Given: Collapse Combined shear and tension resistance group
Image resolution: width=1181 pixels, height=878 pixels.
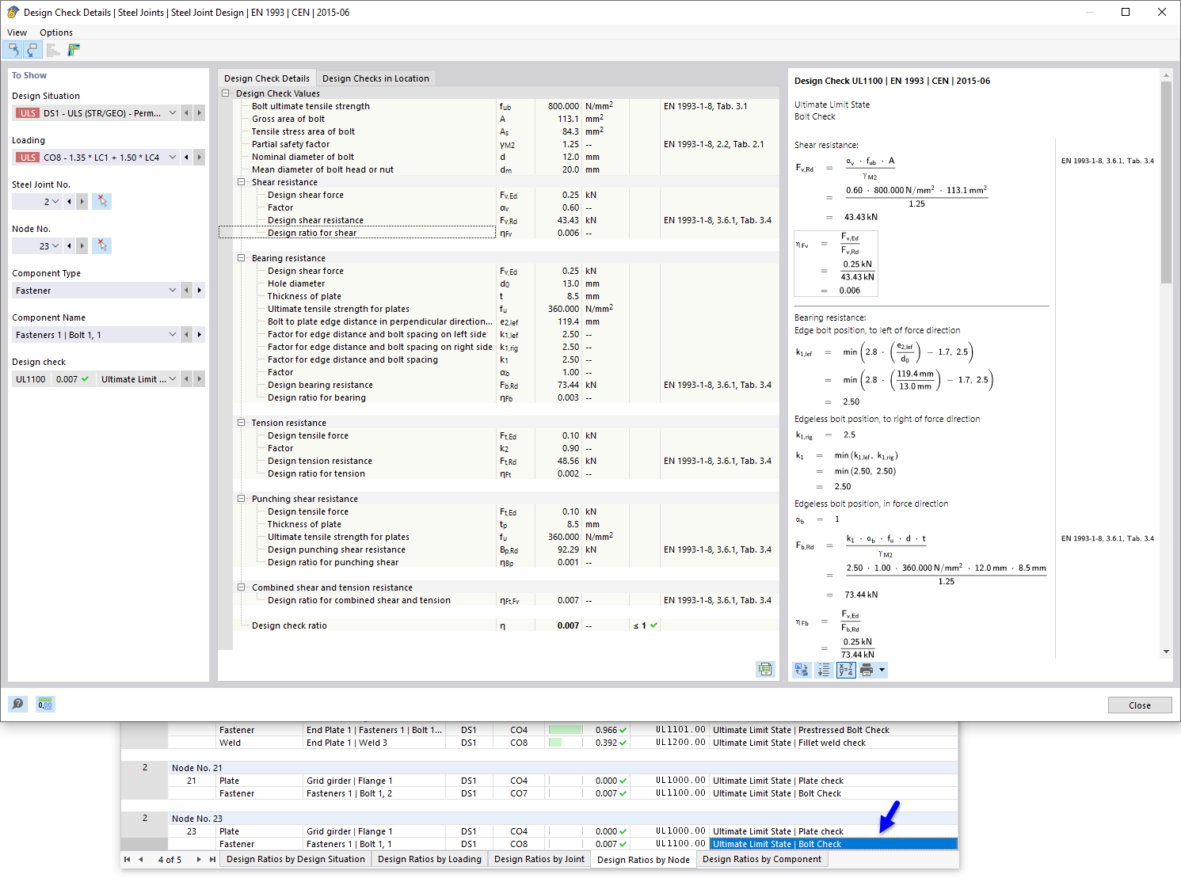Looking at the screenshot, I should click(x=242, y=587).
